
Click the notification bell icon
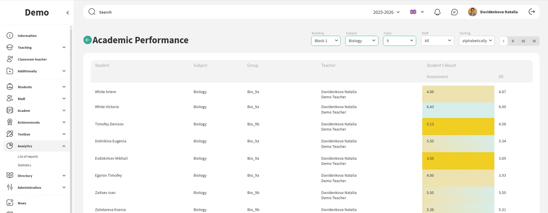pyautogui.click(x=437, y=12)
